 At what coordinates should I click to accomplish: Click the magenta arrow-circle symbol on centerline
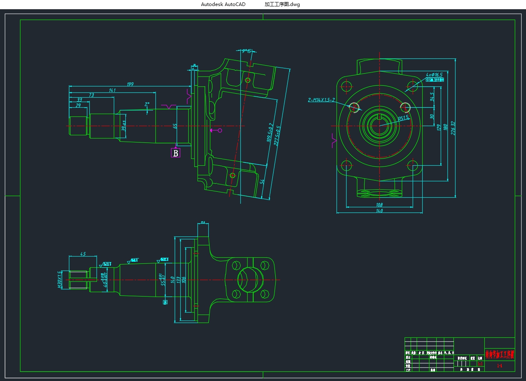[216, 130]
